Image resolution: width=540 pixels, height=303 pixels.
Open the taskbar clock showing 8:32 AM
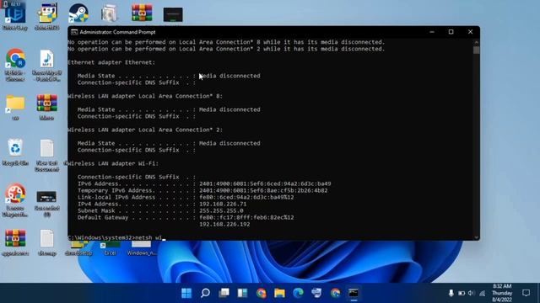pos(502,293)
